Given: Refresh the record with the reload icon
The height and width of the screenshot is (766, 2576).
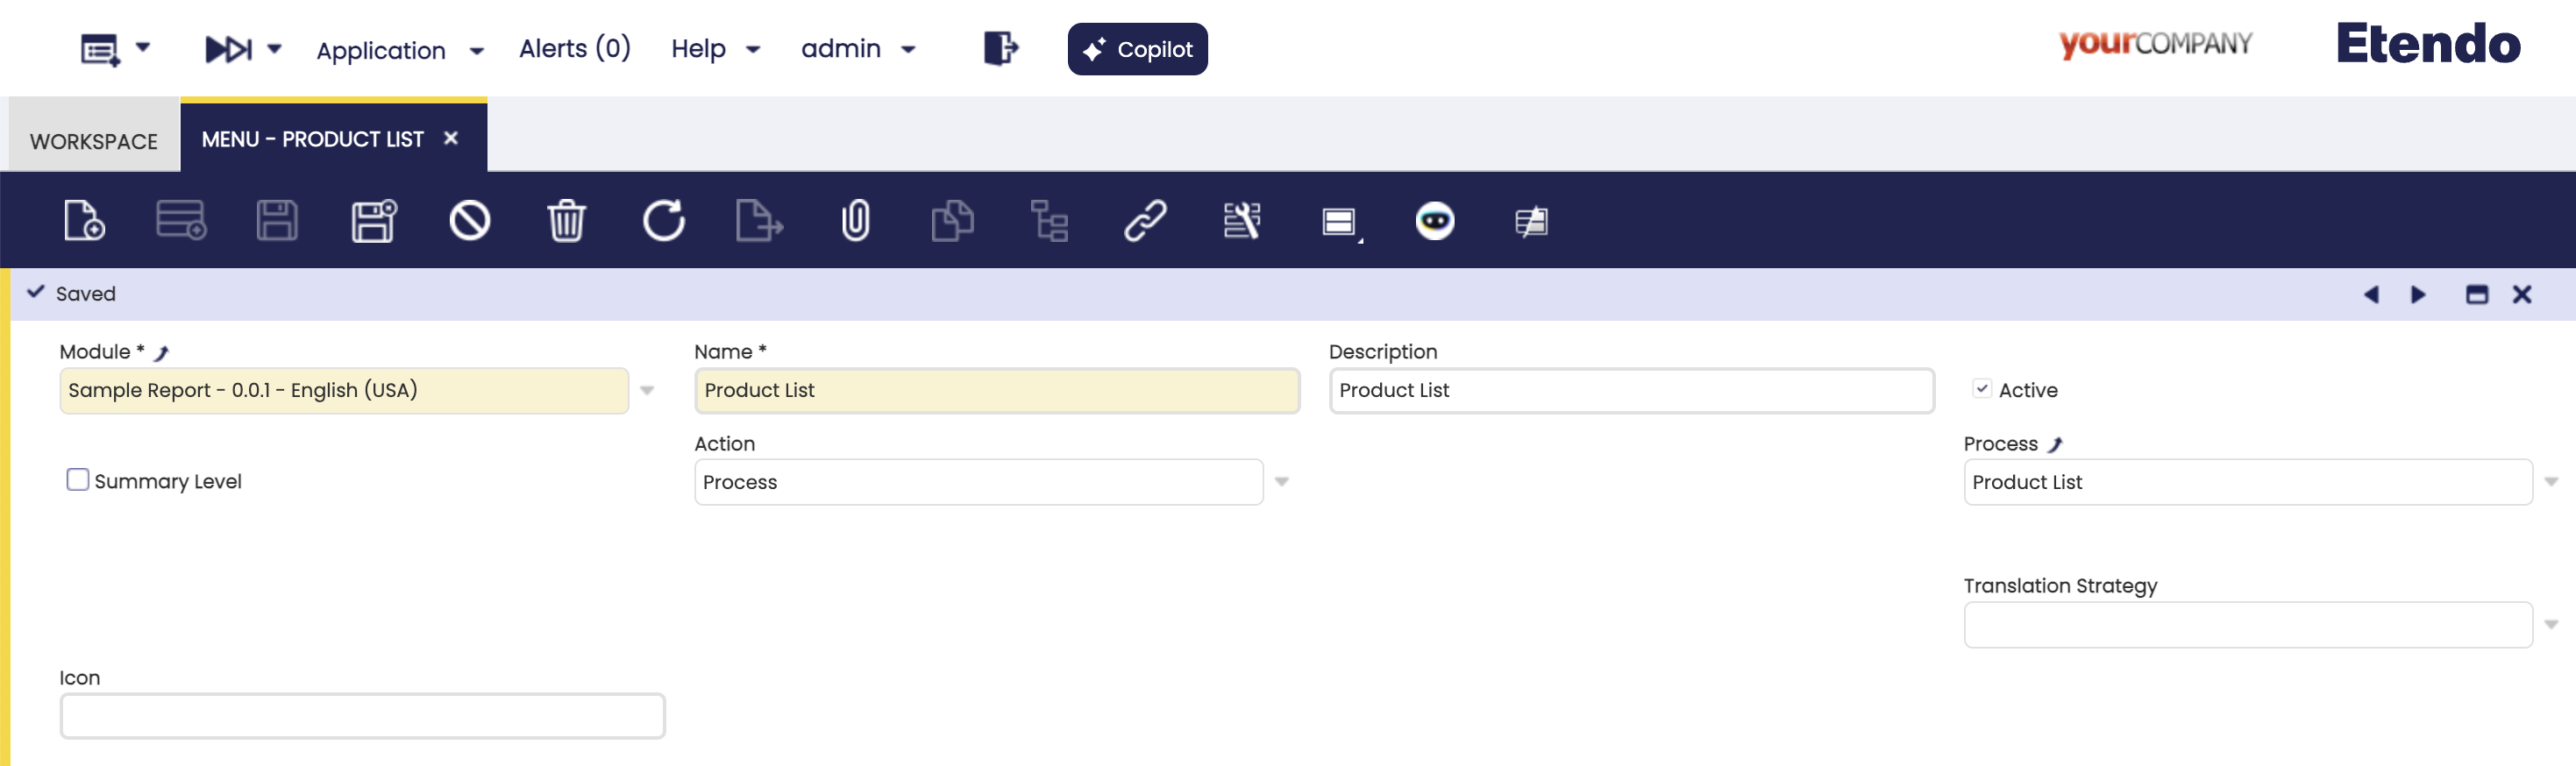Looking at the screenshot, I should 663,221.
